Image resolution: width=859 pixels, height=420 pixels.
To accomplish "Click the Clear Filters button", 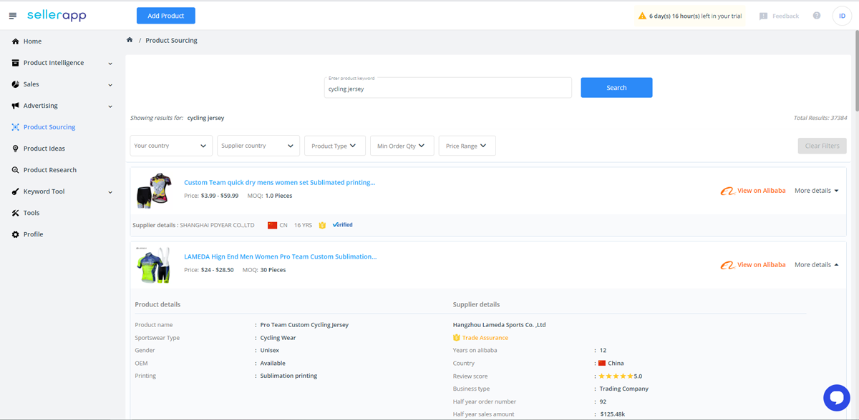I will pyautogui.click(x=822, y=146).
